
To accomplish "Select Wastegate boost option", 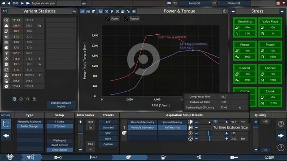I will pyautogui.click(x=60, y=140).
